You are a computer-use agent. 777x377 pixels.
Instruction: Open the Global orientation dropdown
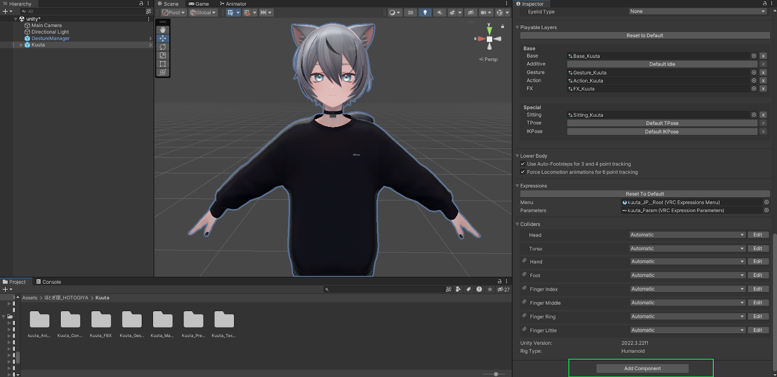pos(203,13)
